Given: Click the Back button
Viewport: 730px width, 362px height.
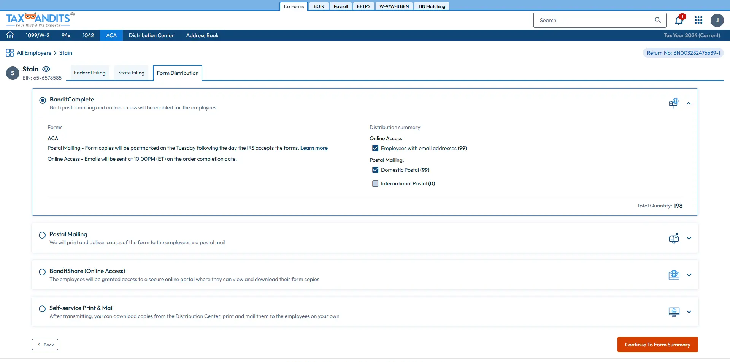Looking at the screenshot, I should click(45, 345).
